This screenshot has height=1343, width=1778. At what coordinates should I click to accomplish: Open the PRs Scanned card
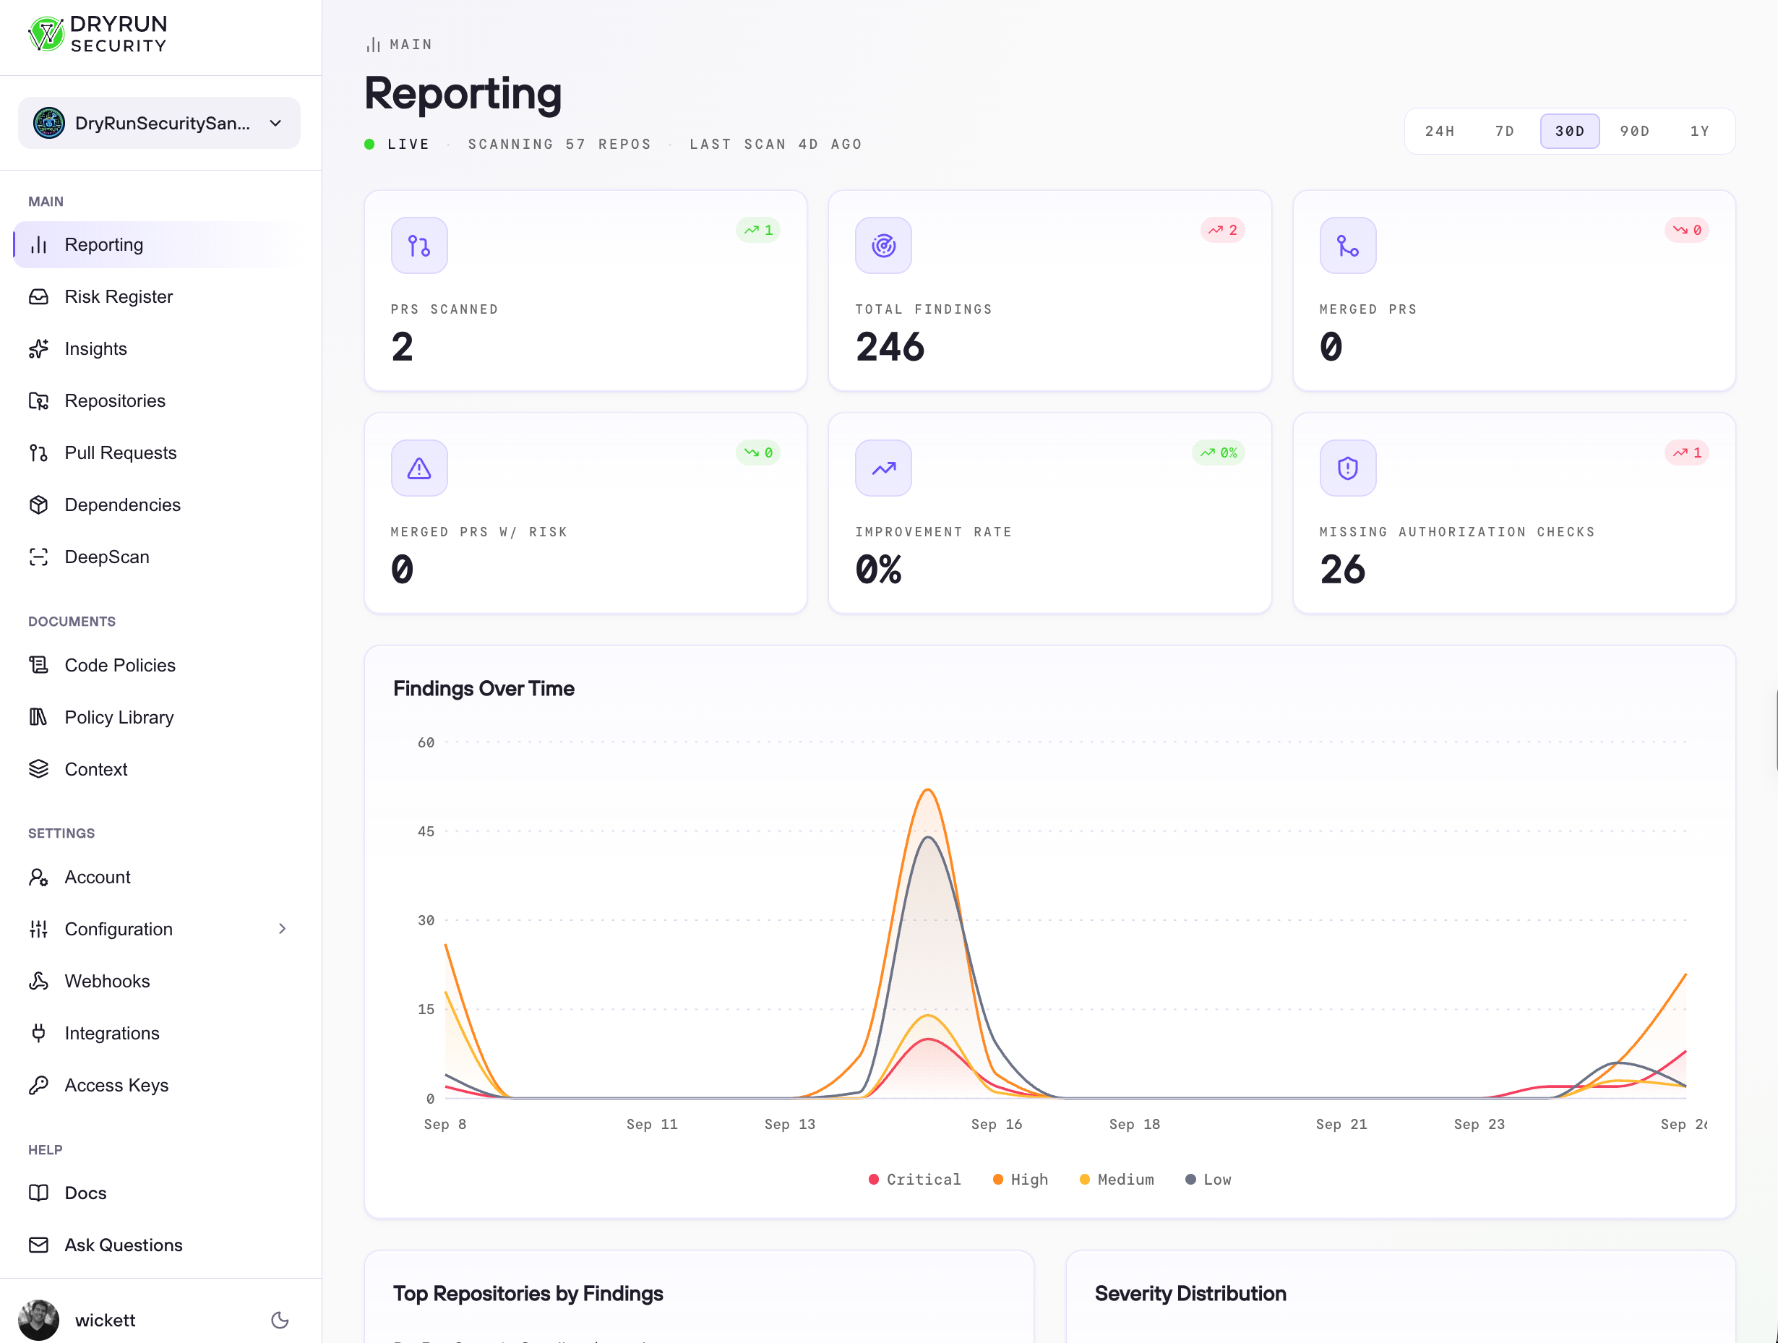tap(585, 291)
